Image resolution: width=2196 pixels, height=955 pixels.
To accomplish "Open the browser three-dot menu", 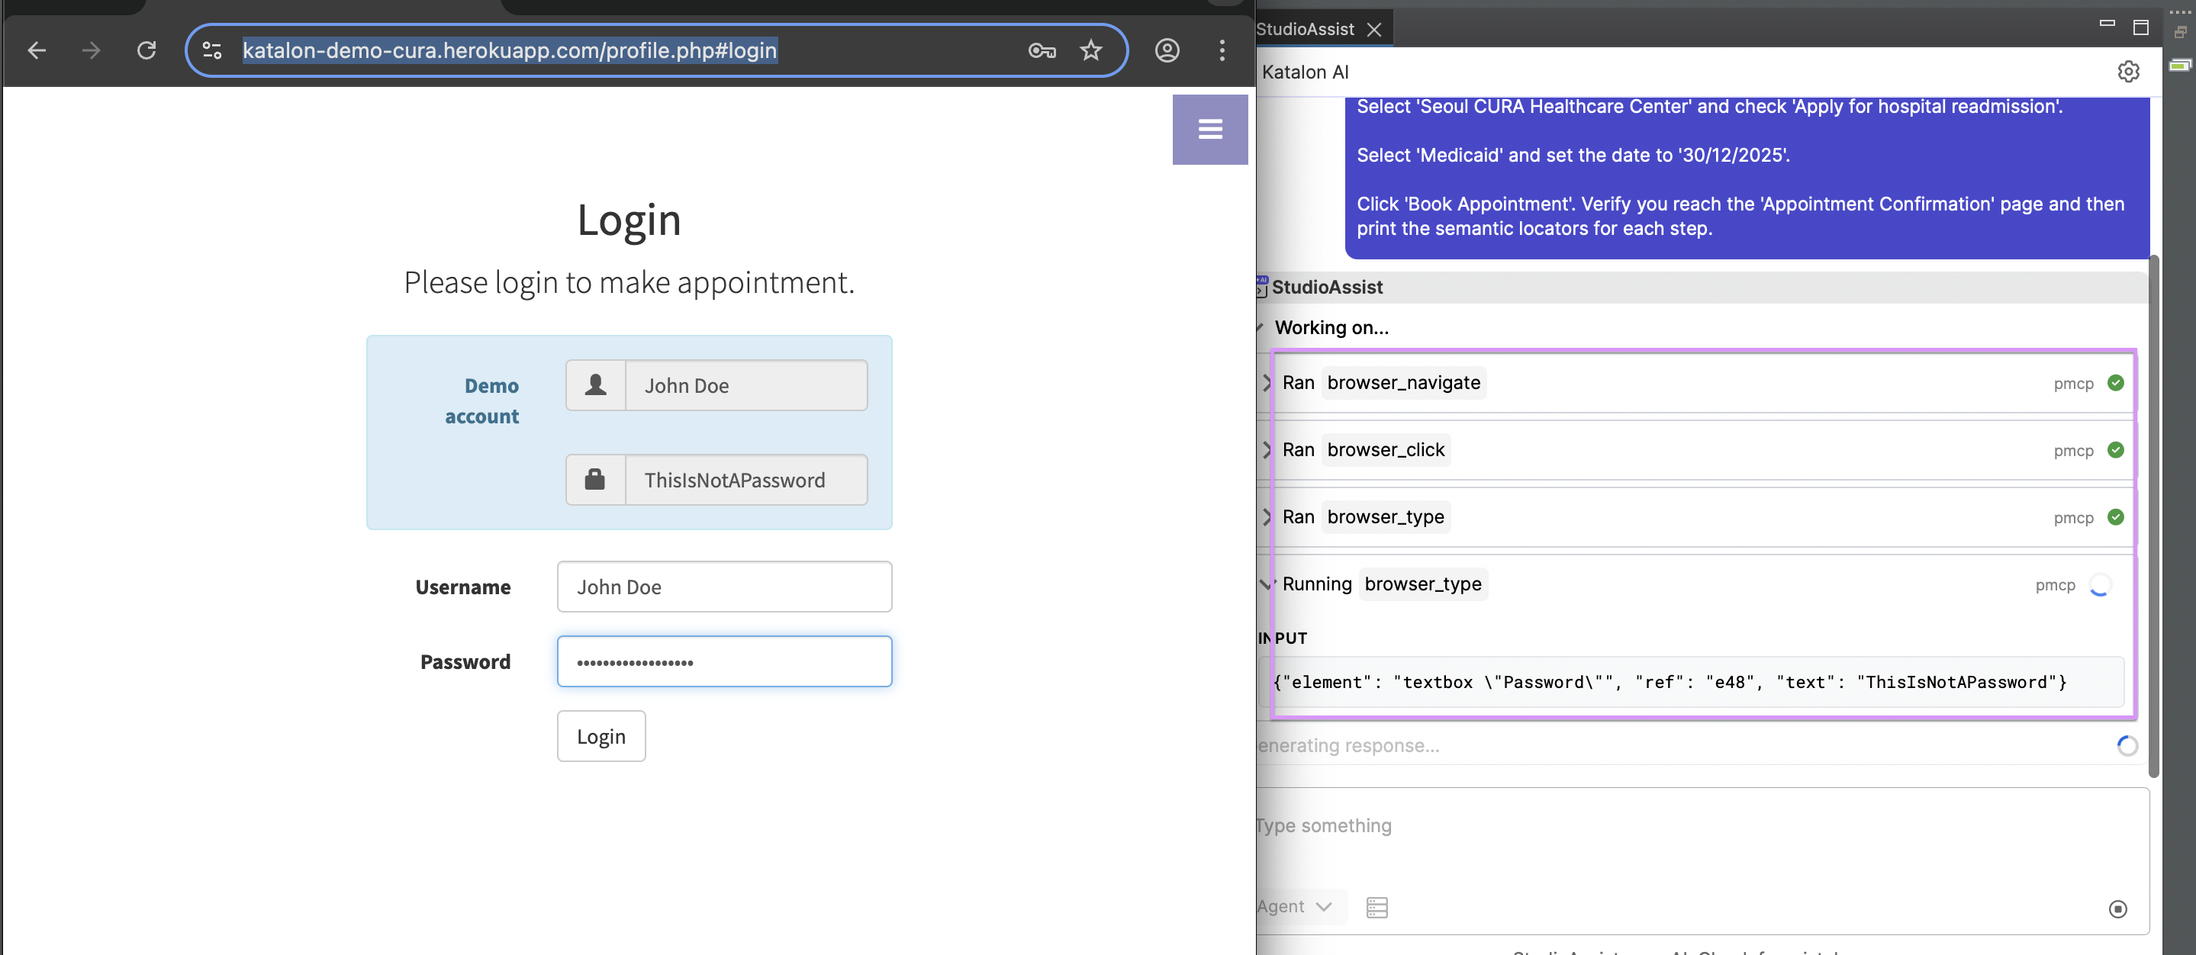I will point(1222,51).
